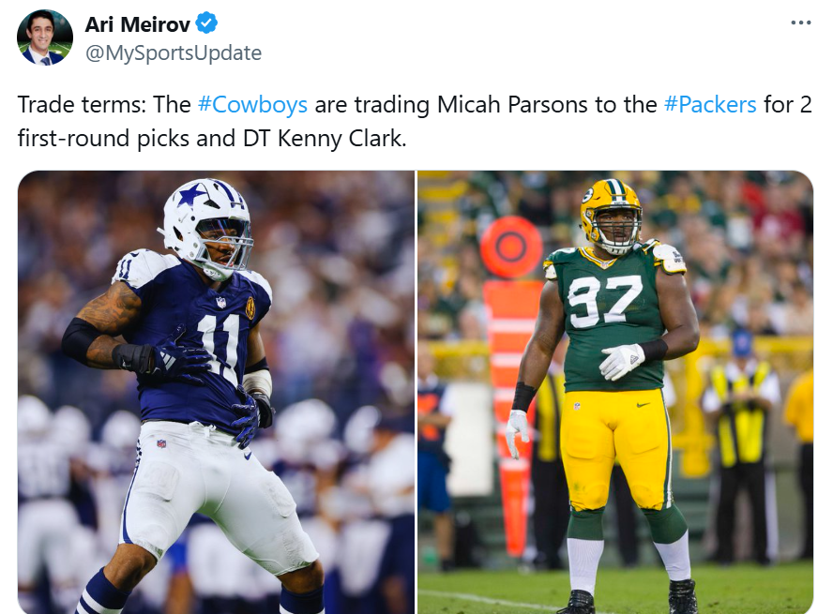Click the Nike swoosh on the yellow pants

(644, 404)
